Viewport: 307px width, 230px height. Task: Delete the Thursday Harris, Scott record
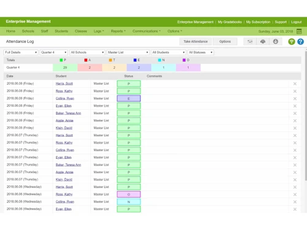[x=295, y=136]
